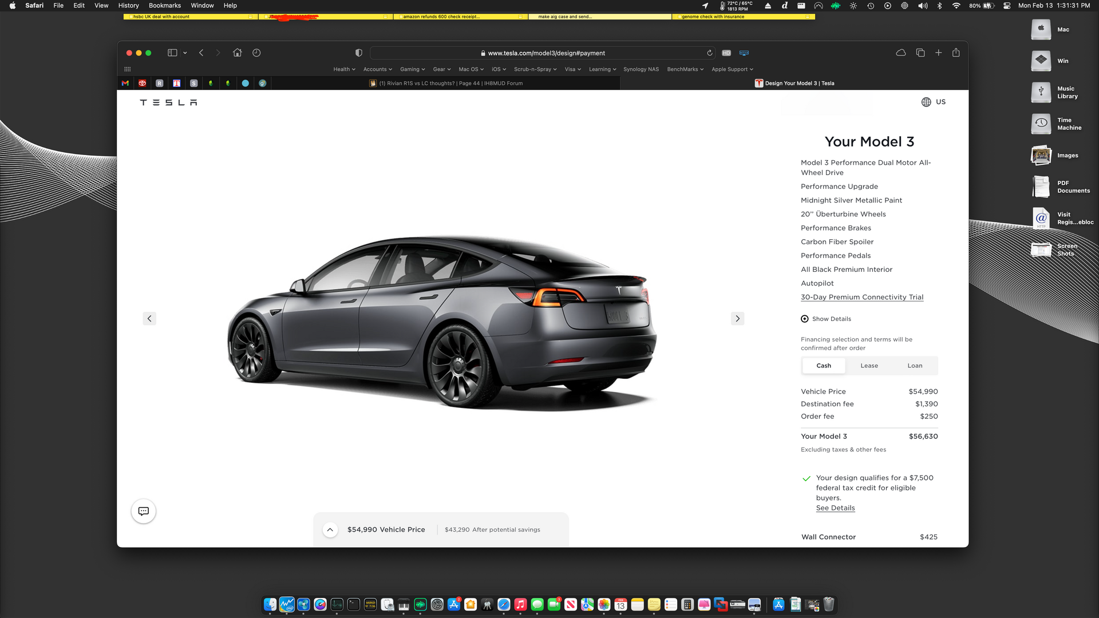
Task: Open the sidebar options dropdown arrow
Action: (185, 53)
